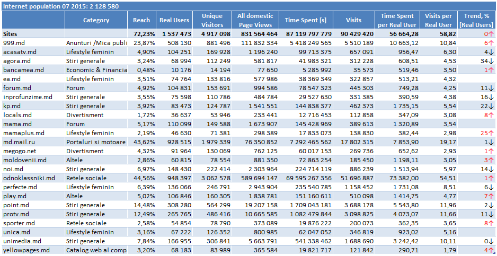
Task: Click the agora.md trend value 34↓
Action: [x=477, y=60]
